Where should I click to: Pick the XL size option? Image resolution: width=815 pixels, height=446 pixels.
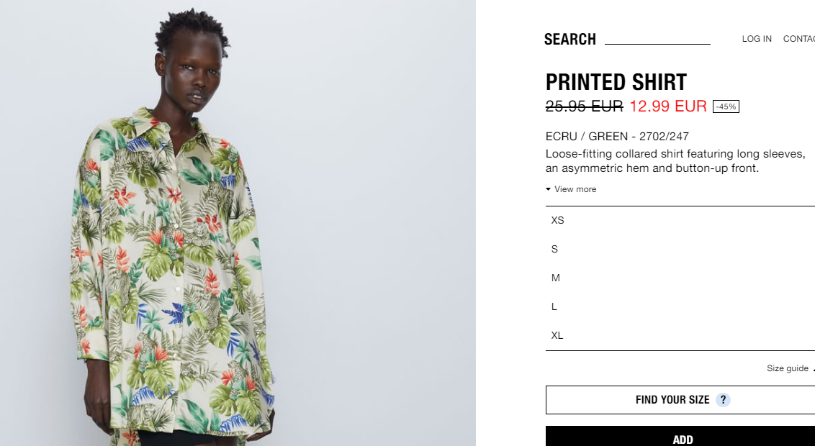(x=680, y=335)
